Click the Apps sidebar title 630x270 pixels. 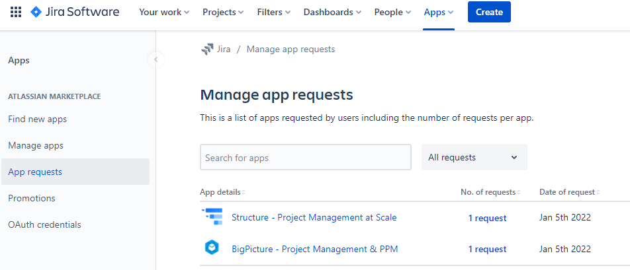coord(19,61)
